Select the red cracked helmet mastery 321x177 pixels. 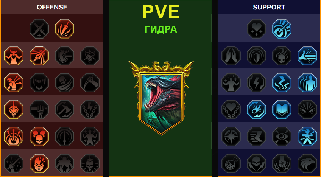tap(39, 163)
